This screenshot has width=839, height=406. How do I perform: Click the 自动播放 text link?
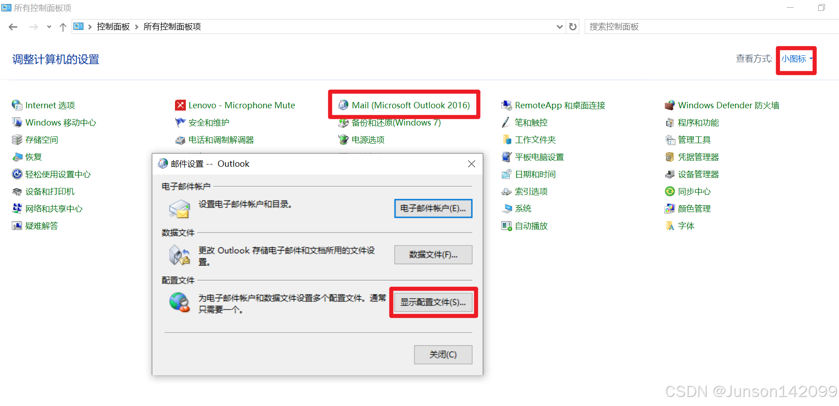tap(531, 226)
